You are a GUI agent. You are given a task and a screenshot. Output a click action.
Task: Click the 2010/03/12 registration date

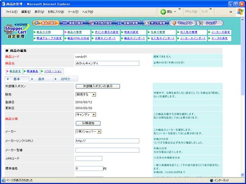tap(84, 102)
